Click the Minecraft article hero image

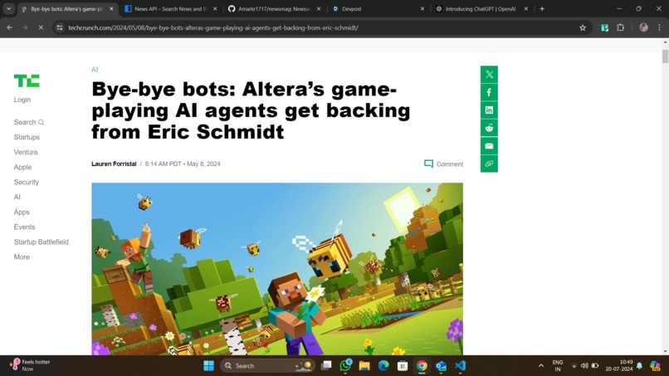click(x=277, y=268)
